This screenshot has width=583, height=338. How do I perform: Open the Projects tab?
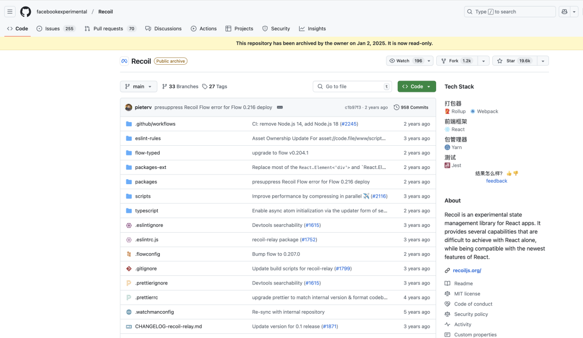tap(240, 29)
